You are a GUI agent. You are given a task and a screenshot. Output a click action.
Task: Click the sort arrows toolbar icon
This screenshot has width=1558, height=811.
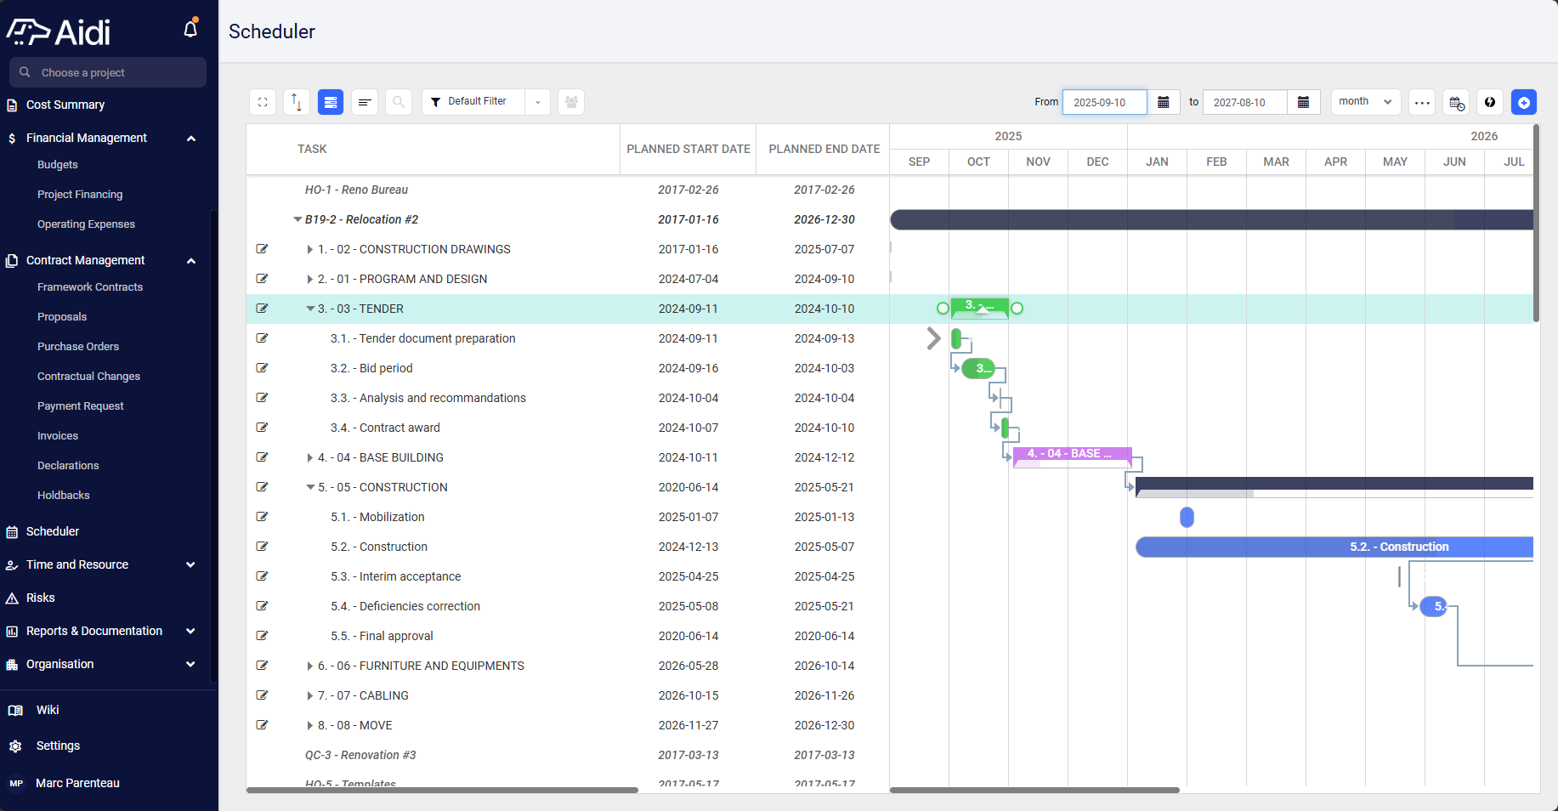[297, 102]
